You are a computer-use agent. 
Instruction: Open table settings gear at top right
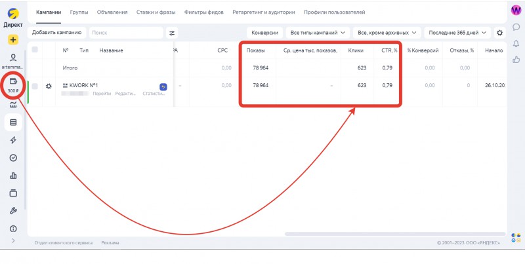(499, 33)
